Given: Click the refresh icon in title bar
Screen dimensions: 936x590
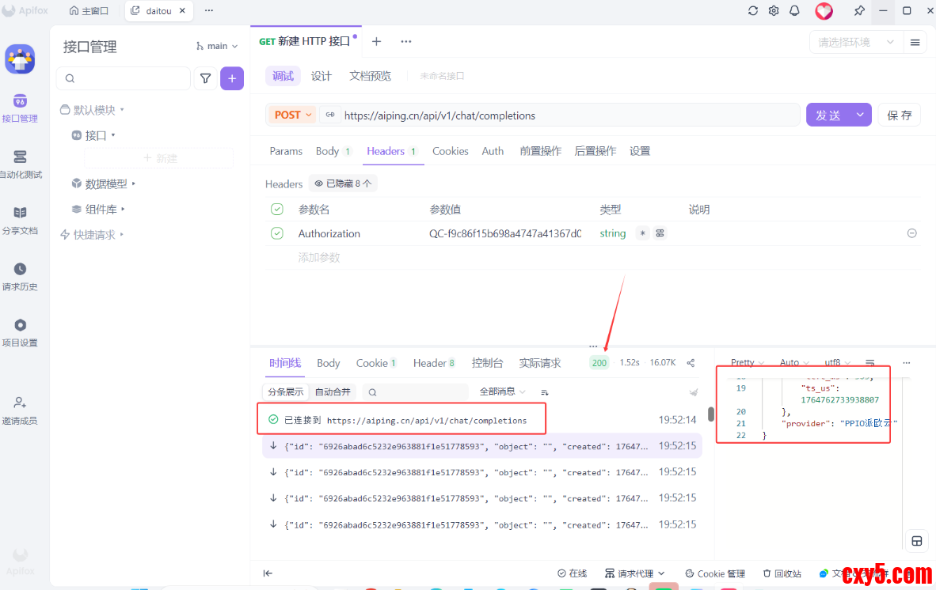Looking at the screenshot, I should [x=753, y=11].
